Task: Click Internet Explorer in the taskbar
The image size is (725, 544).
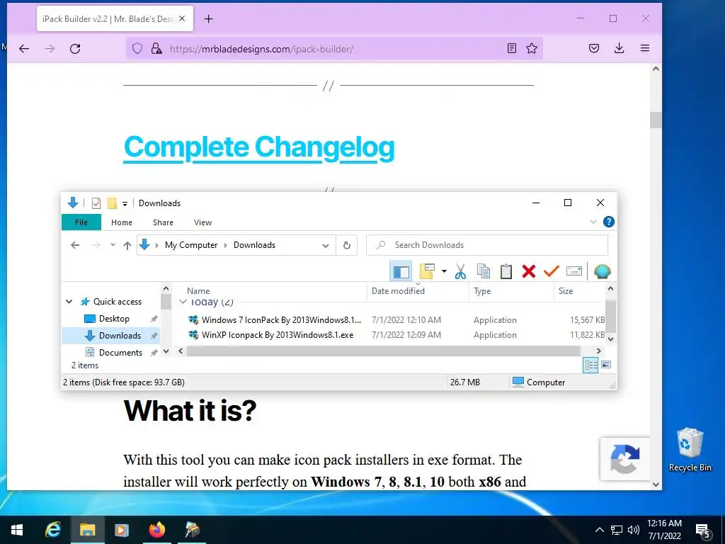Action: [52, 530]
